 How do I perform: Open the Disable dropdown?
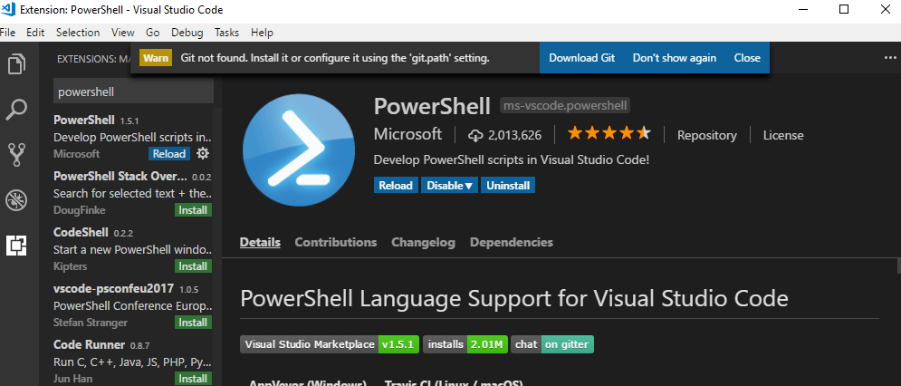[449, 185]
